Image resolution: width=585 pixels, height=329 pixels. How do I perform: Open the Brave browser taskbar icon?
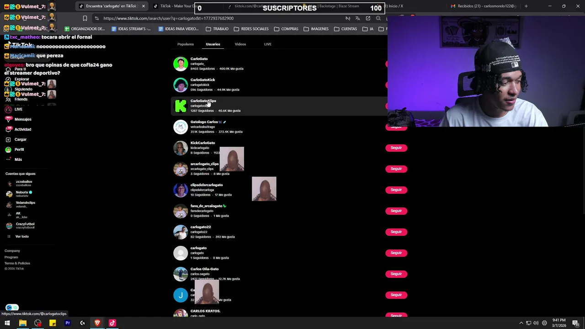97,323
